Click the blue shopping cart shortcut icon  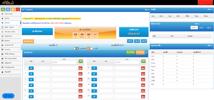(8, 9)
